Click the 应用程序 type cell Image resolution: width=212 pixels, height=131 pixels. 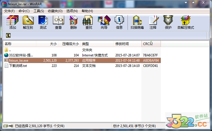[x=89, y=61]
